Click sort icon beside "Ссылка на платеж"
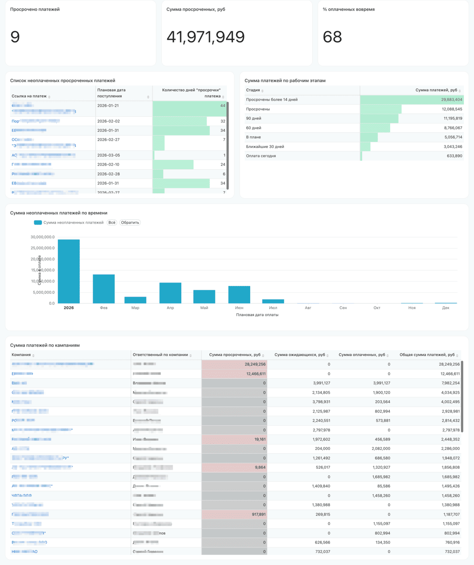Image resolution: width=474 pixels, height=565 pixels. coord(49,97)
